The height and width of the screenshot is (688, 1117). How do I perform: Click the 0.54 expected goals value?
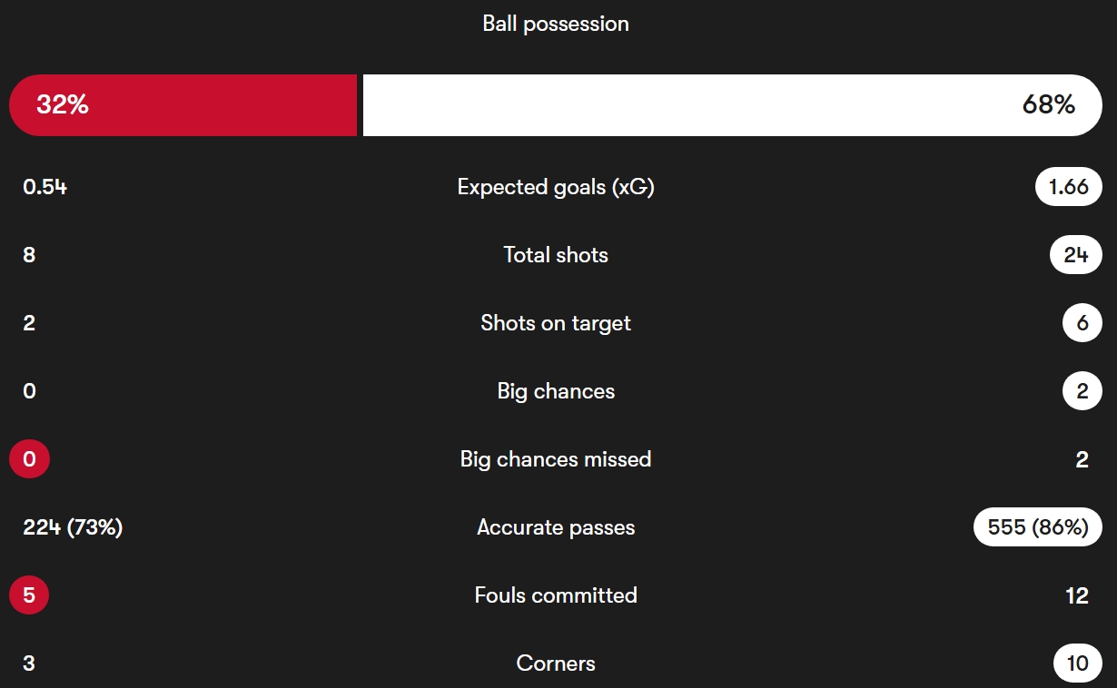(44, 187)
